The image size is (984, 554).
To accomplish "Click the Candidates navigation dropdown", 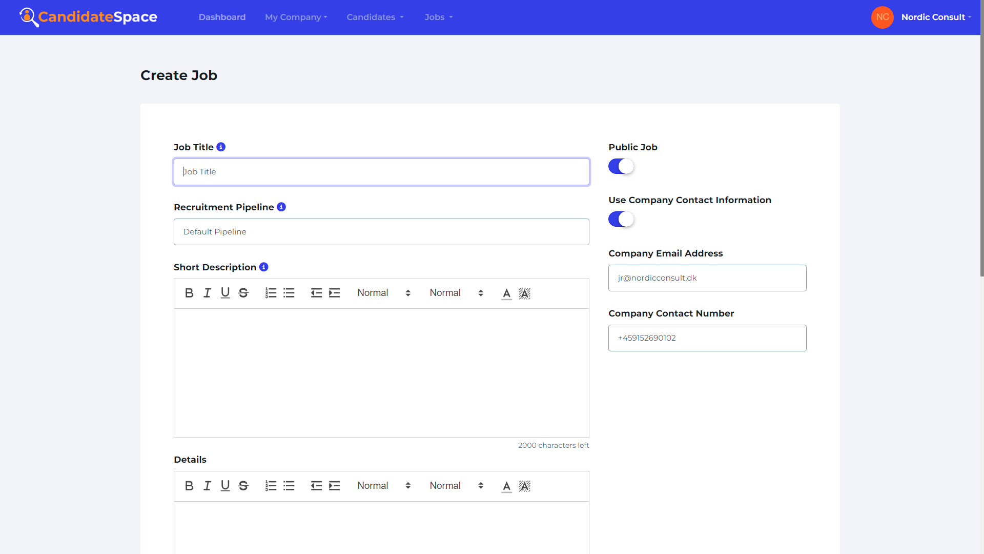I will click(x=375, y=17).
